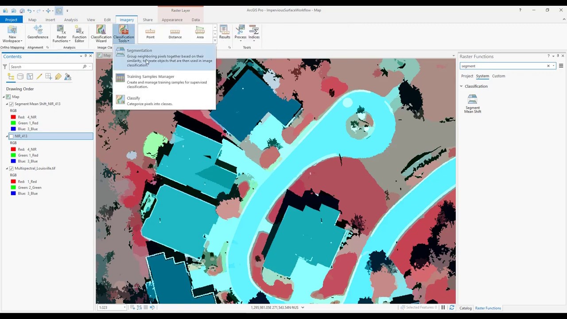Switch to the Project tab
Screen dimensions: 567x319
(11, 19)
